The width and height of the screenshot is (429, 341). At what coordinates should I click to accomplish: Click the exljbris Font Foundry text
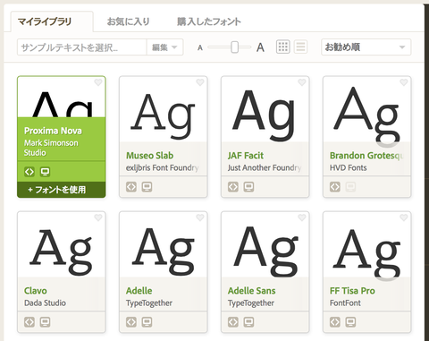162,167
